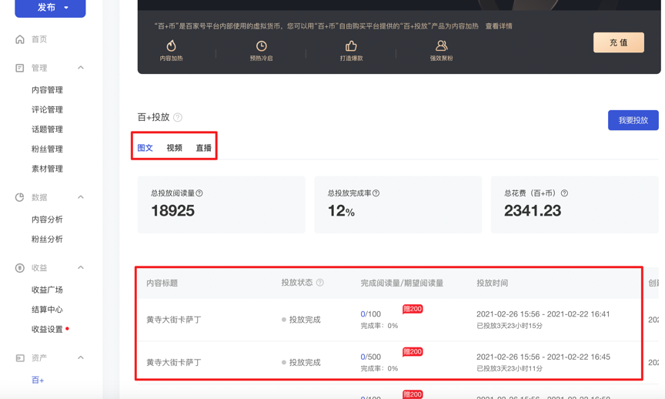Click the 首页 home icon

coord(20,39)
